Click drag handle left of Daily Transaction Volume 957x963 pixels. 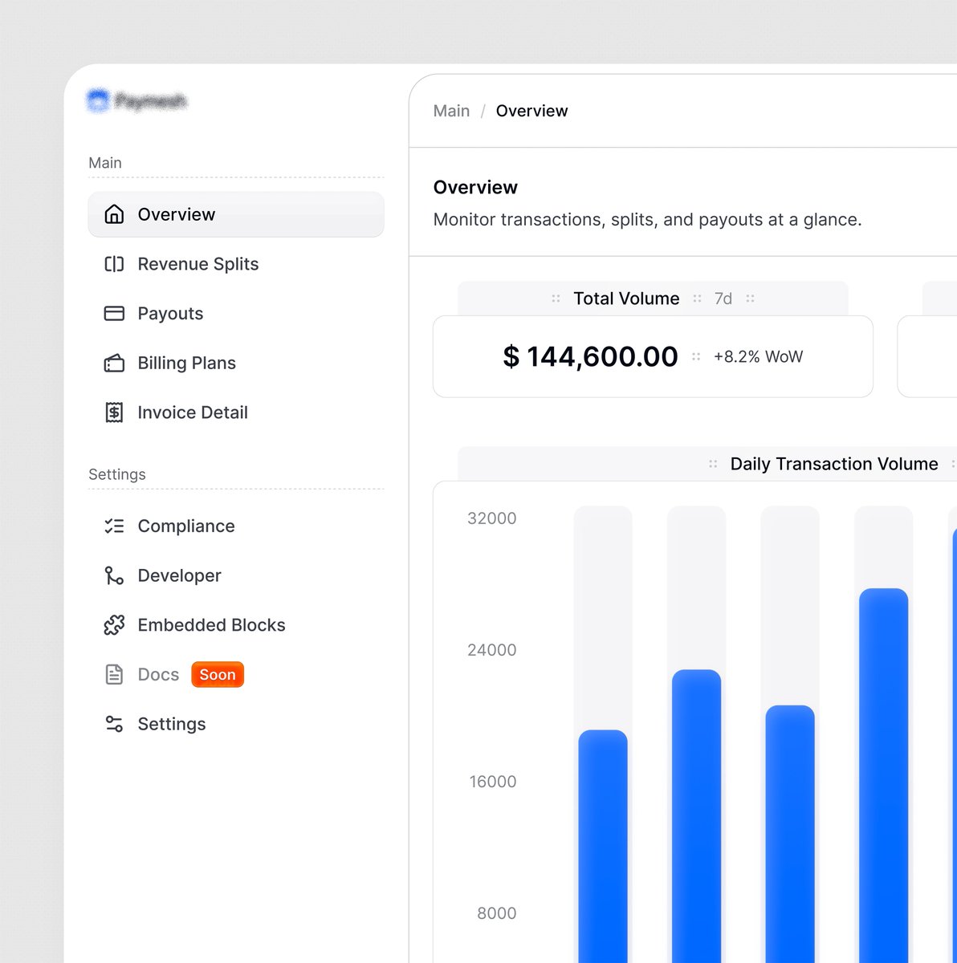(x=713, y=464)
